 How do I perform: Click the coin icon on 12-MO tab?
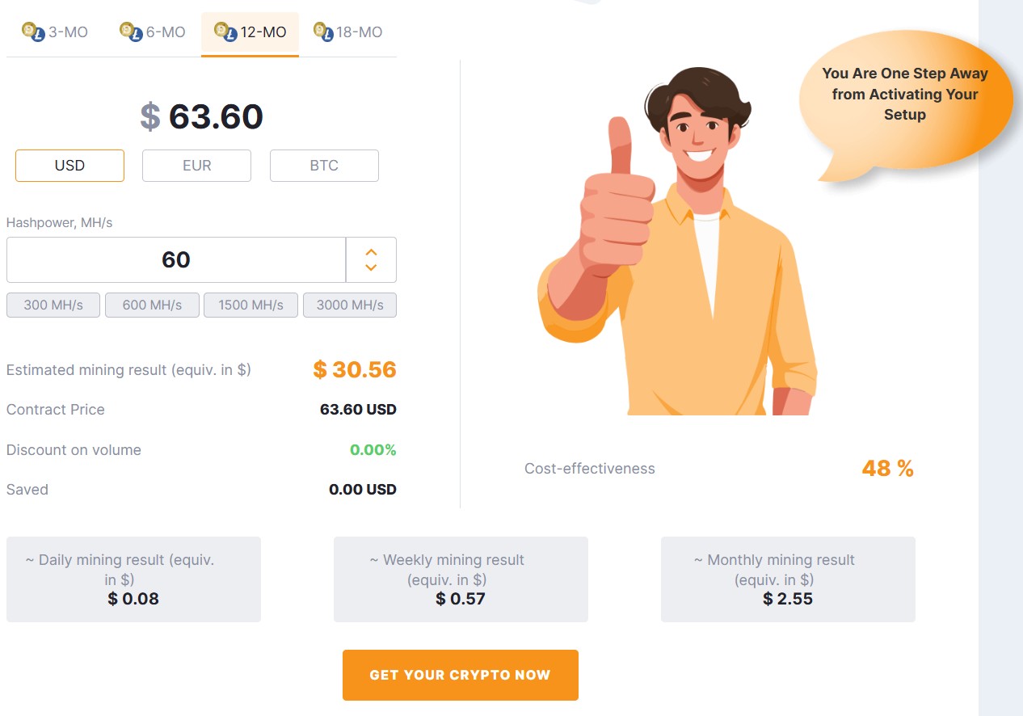coord(225,32)
